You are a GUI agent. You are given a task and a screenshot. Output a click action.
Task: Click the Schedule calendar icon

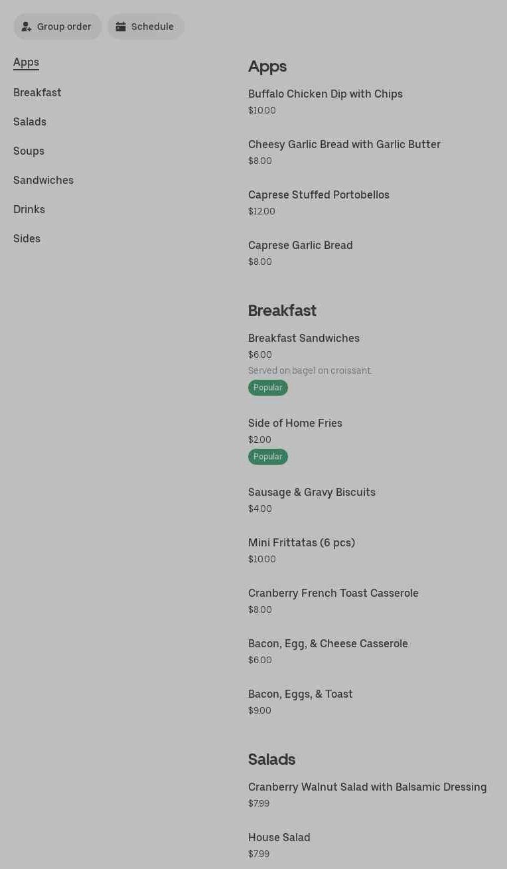[x=121, y=27]
